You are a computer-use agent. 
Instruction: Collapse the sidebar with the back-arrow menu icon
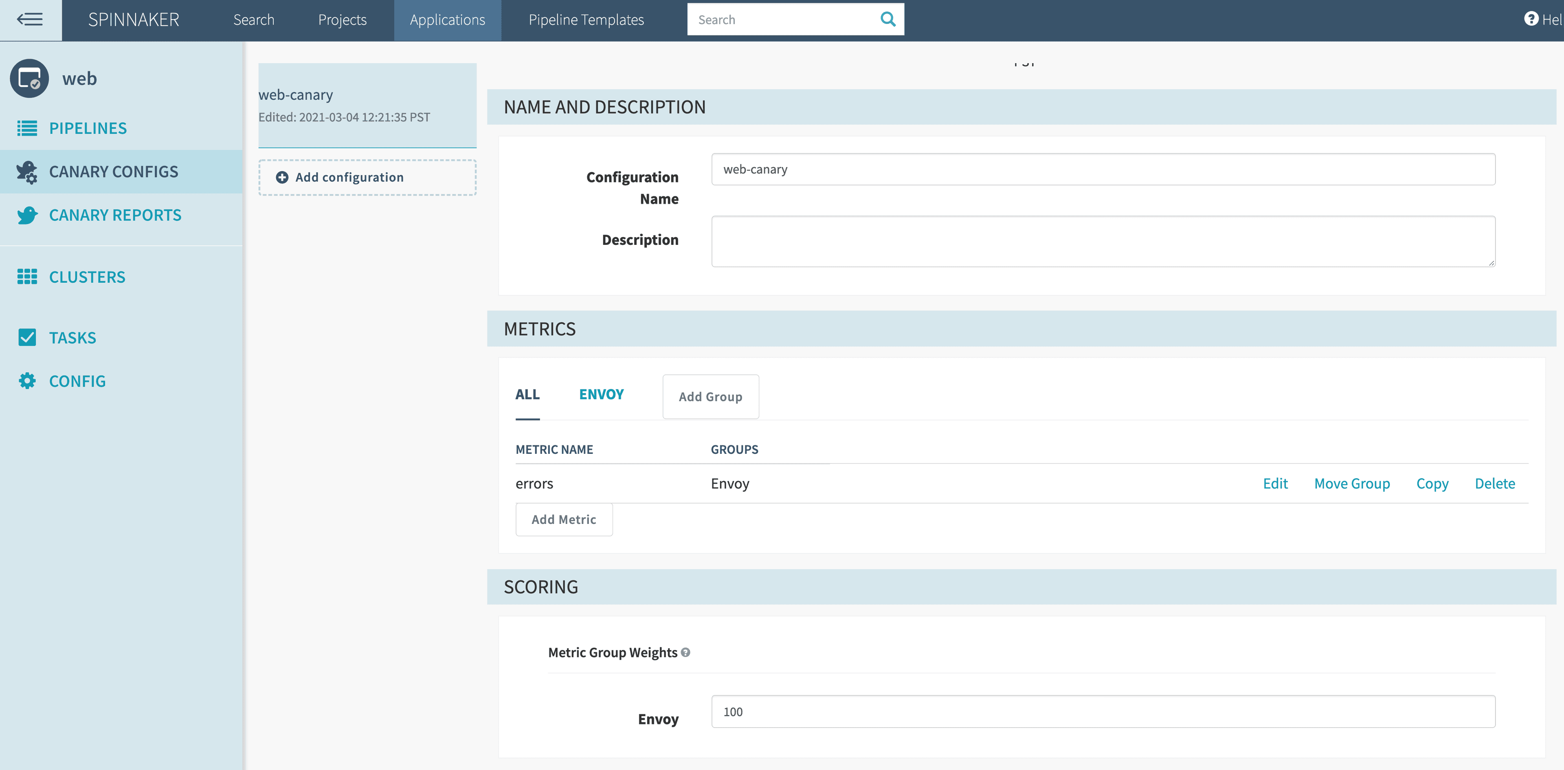[x=30, y=20]
